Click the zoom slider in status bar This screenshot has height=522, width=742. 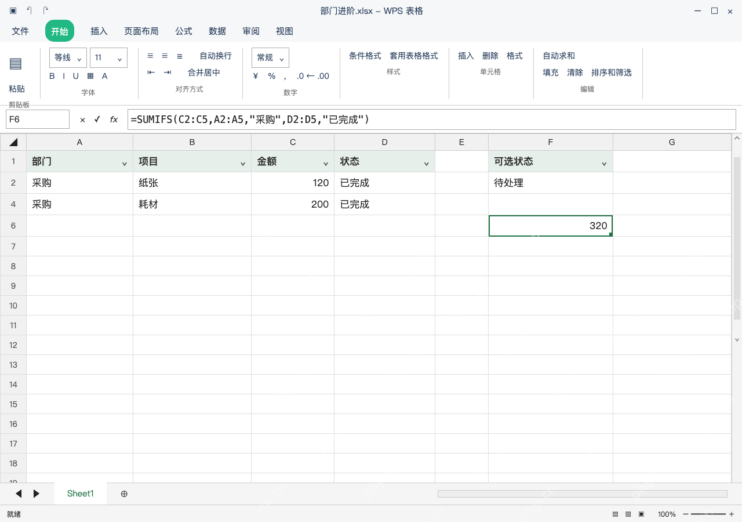708,514
